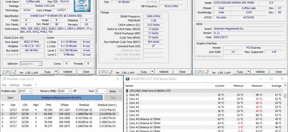This screenshot has height=132, width=288.
Task: Click the BIOS date 09/01/2017 field
Action: click(x=249, y=37)
